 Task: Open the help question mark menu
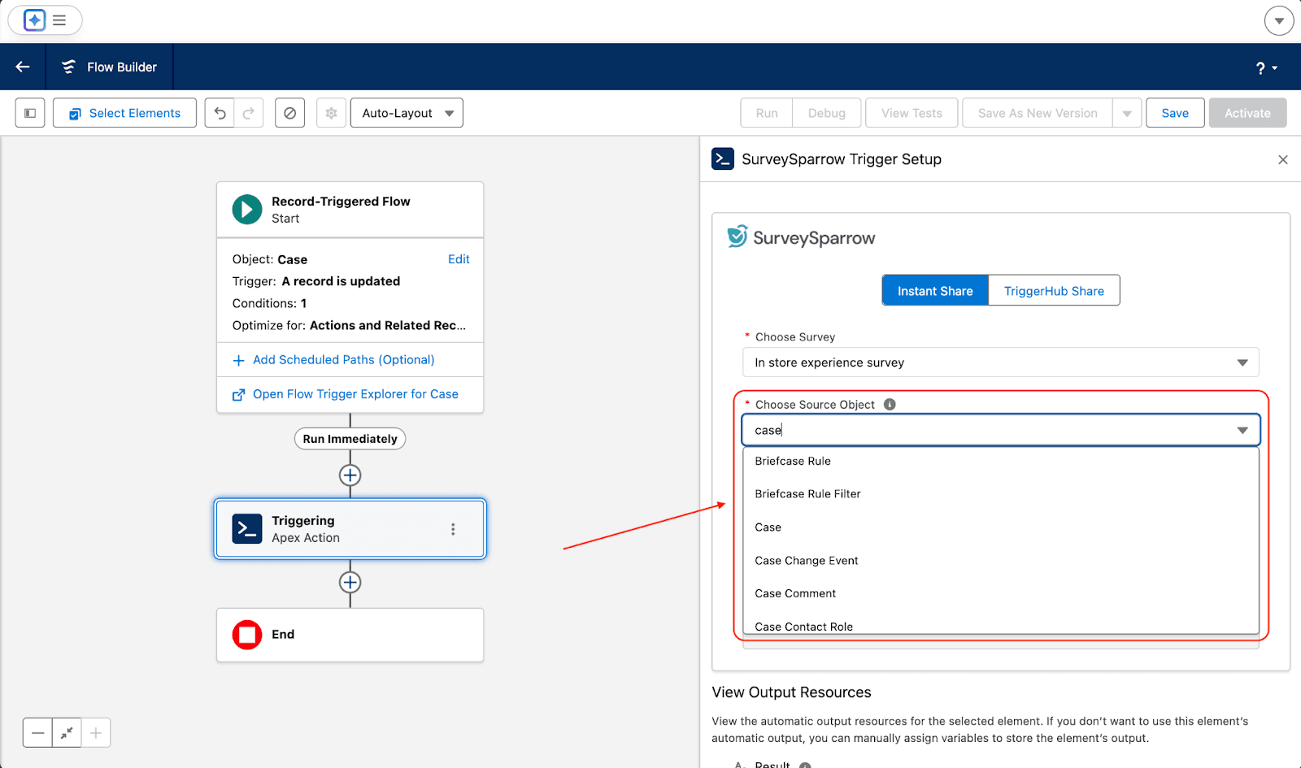pyautogui.click(x=1266, y=68)
